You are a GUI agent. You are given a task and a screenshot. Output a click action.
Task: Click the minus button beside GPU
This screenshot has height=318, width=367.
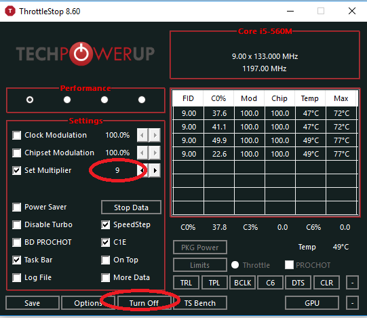[x=352, y=303]
